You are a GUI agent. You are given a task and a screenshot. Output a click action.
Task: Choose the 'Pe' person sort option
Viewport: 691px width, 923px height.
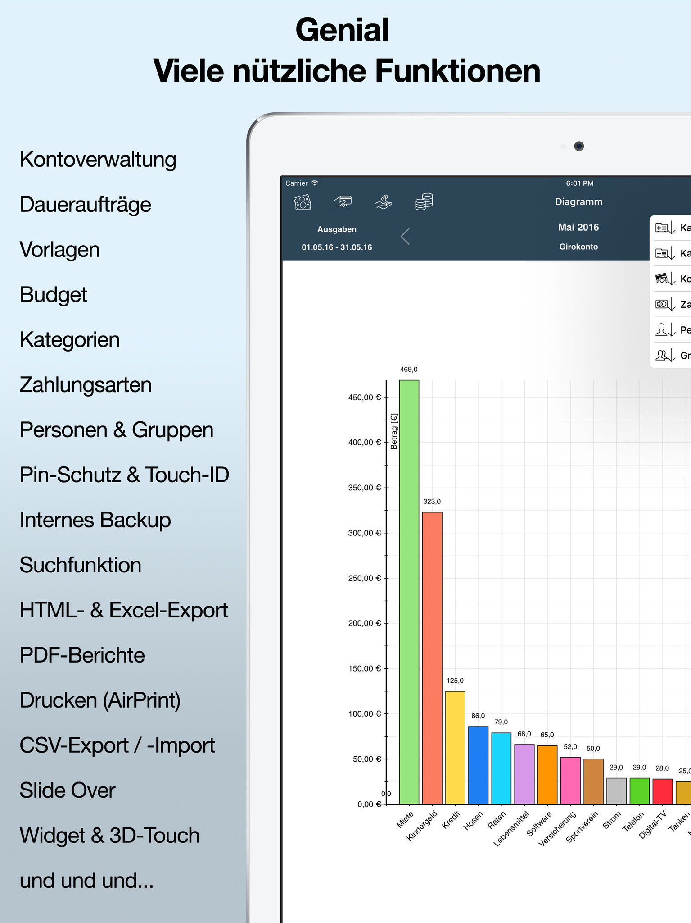(670, 330)
